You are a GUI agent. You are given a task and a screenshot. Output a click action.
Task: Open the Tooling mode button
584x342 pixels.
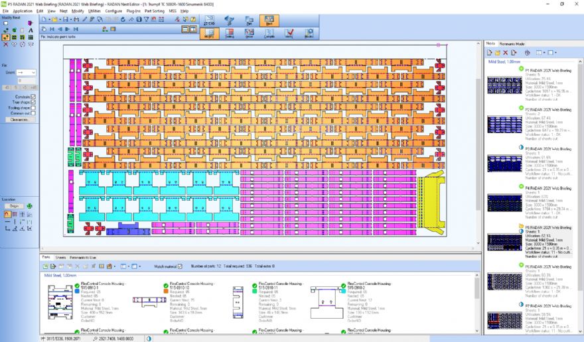230,34
